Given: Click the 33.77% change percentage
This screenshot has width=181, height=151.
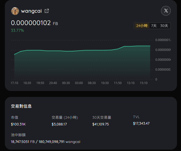Looking at the screenshot, I should click(x=18, y=30).
